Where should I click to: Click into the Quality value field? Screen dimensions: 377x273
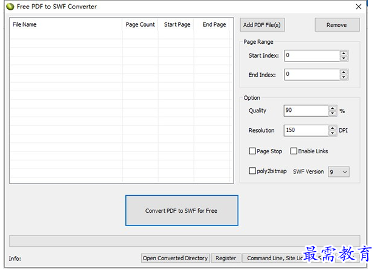[306, 111]
